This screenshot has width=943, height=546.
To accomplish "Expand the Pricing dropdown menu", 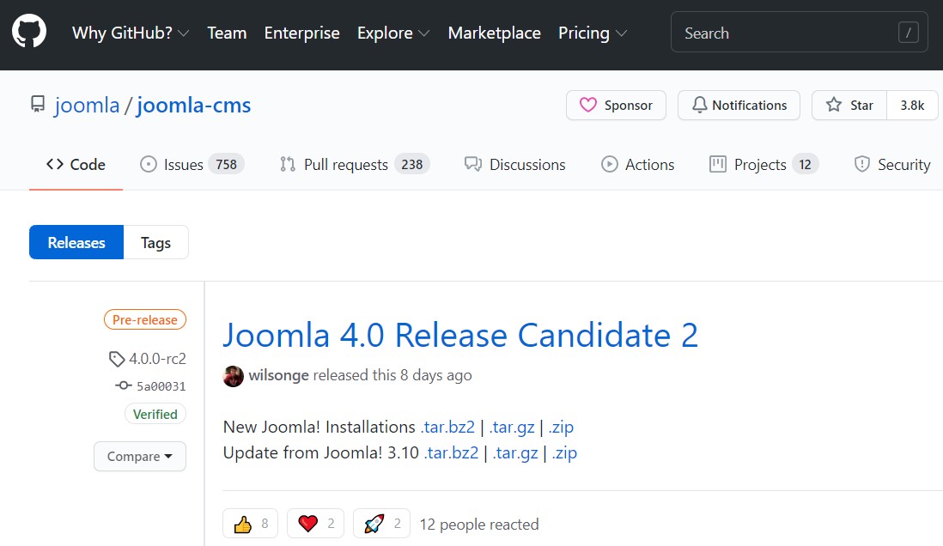I will pos(593,33).
